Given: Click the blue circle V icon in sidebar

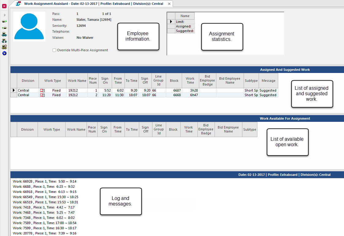Looking at the screenshot, I should click(x=4, y=53).
